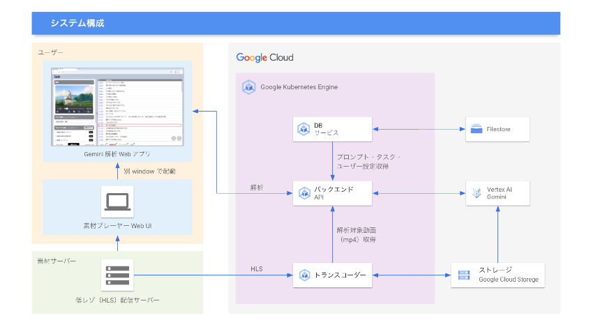Click the Google Kubernetes Engine hexagon icon

point(249,87)
